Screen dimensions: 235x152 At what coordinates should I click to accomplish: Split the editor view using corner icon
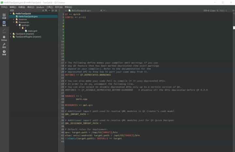tap(233, 11)
